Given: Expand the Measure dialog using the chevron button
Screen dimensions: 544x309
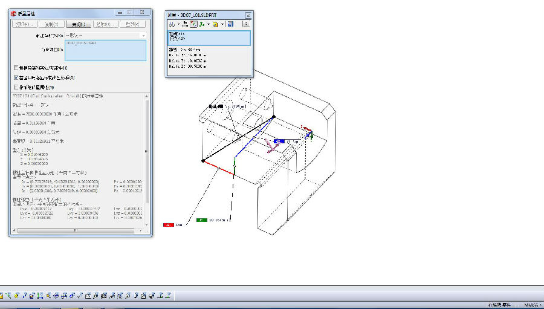Looking at the screenshot, I should pos(246,24).
